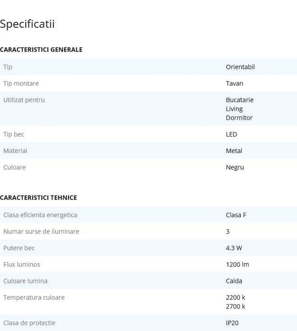Select the 1200 lm flux value
The width and height of the screenshot is (297, 331).
pyautogui.click(x=237, y=265)
